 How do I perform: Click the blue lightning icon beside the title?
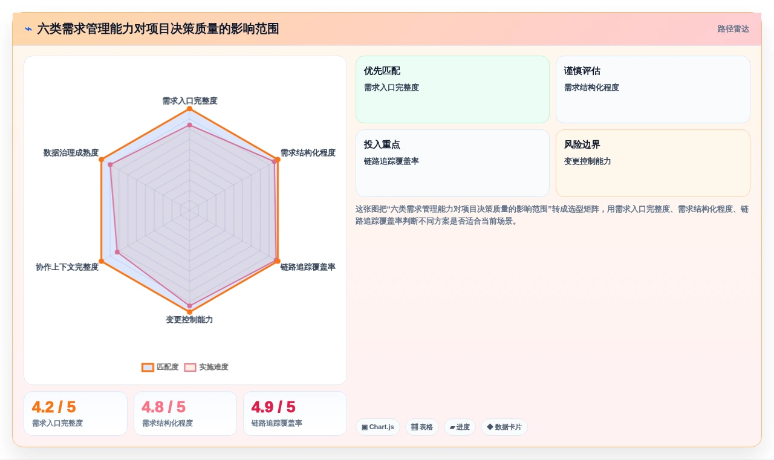[x=28, y=29]
